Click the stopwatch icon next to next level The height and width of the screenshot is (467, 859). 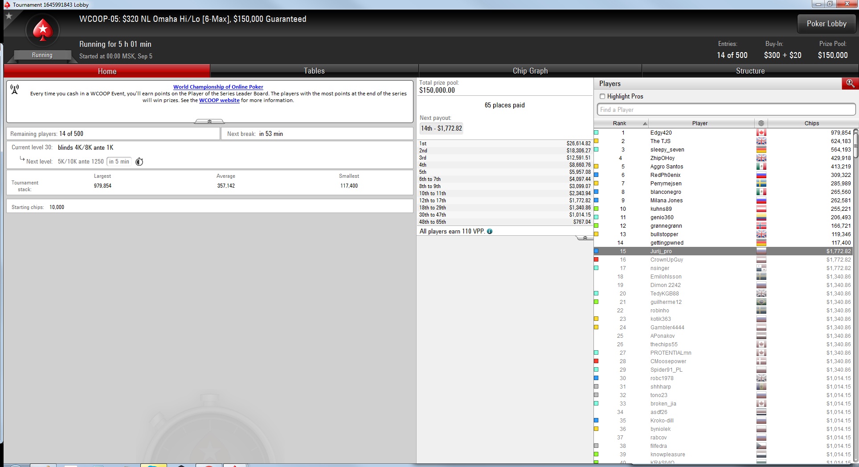pos(139,162)
